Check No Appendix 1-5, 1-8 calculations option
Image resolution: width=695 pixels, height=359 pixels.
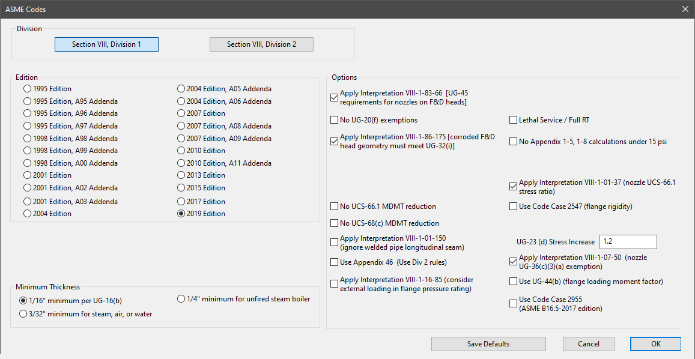[x=513, y=142]
